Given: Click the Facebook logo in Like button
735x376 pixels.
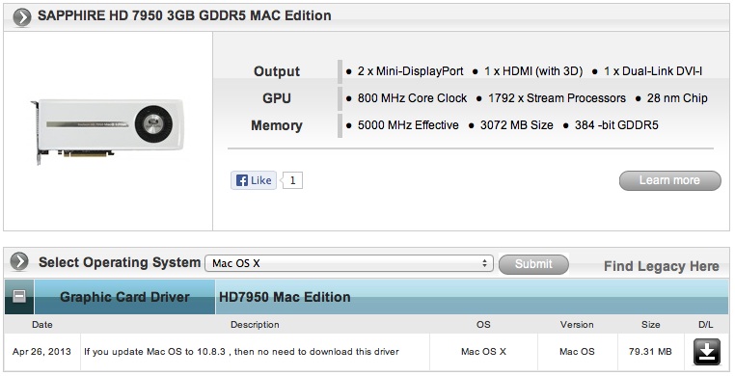Looking at the screenshot, I should tap(241, 180).
